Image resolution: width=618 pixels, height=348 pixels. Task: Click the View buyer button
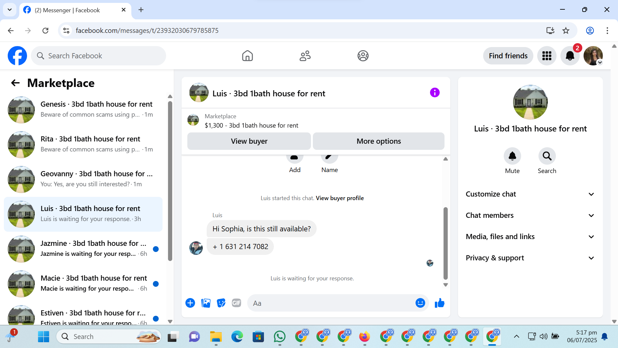point(249,141)
